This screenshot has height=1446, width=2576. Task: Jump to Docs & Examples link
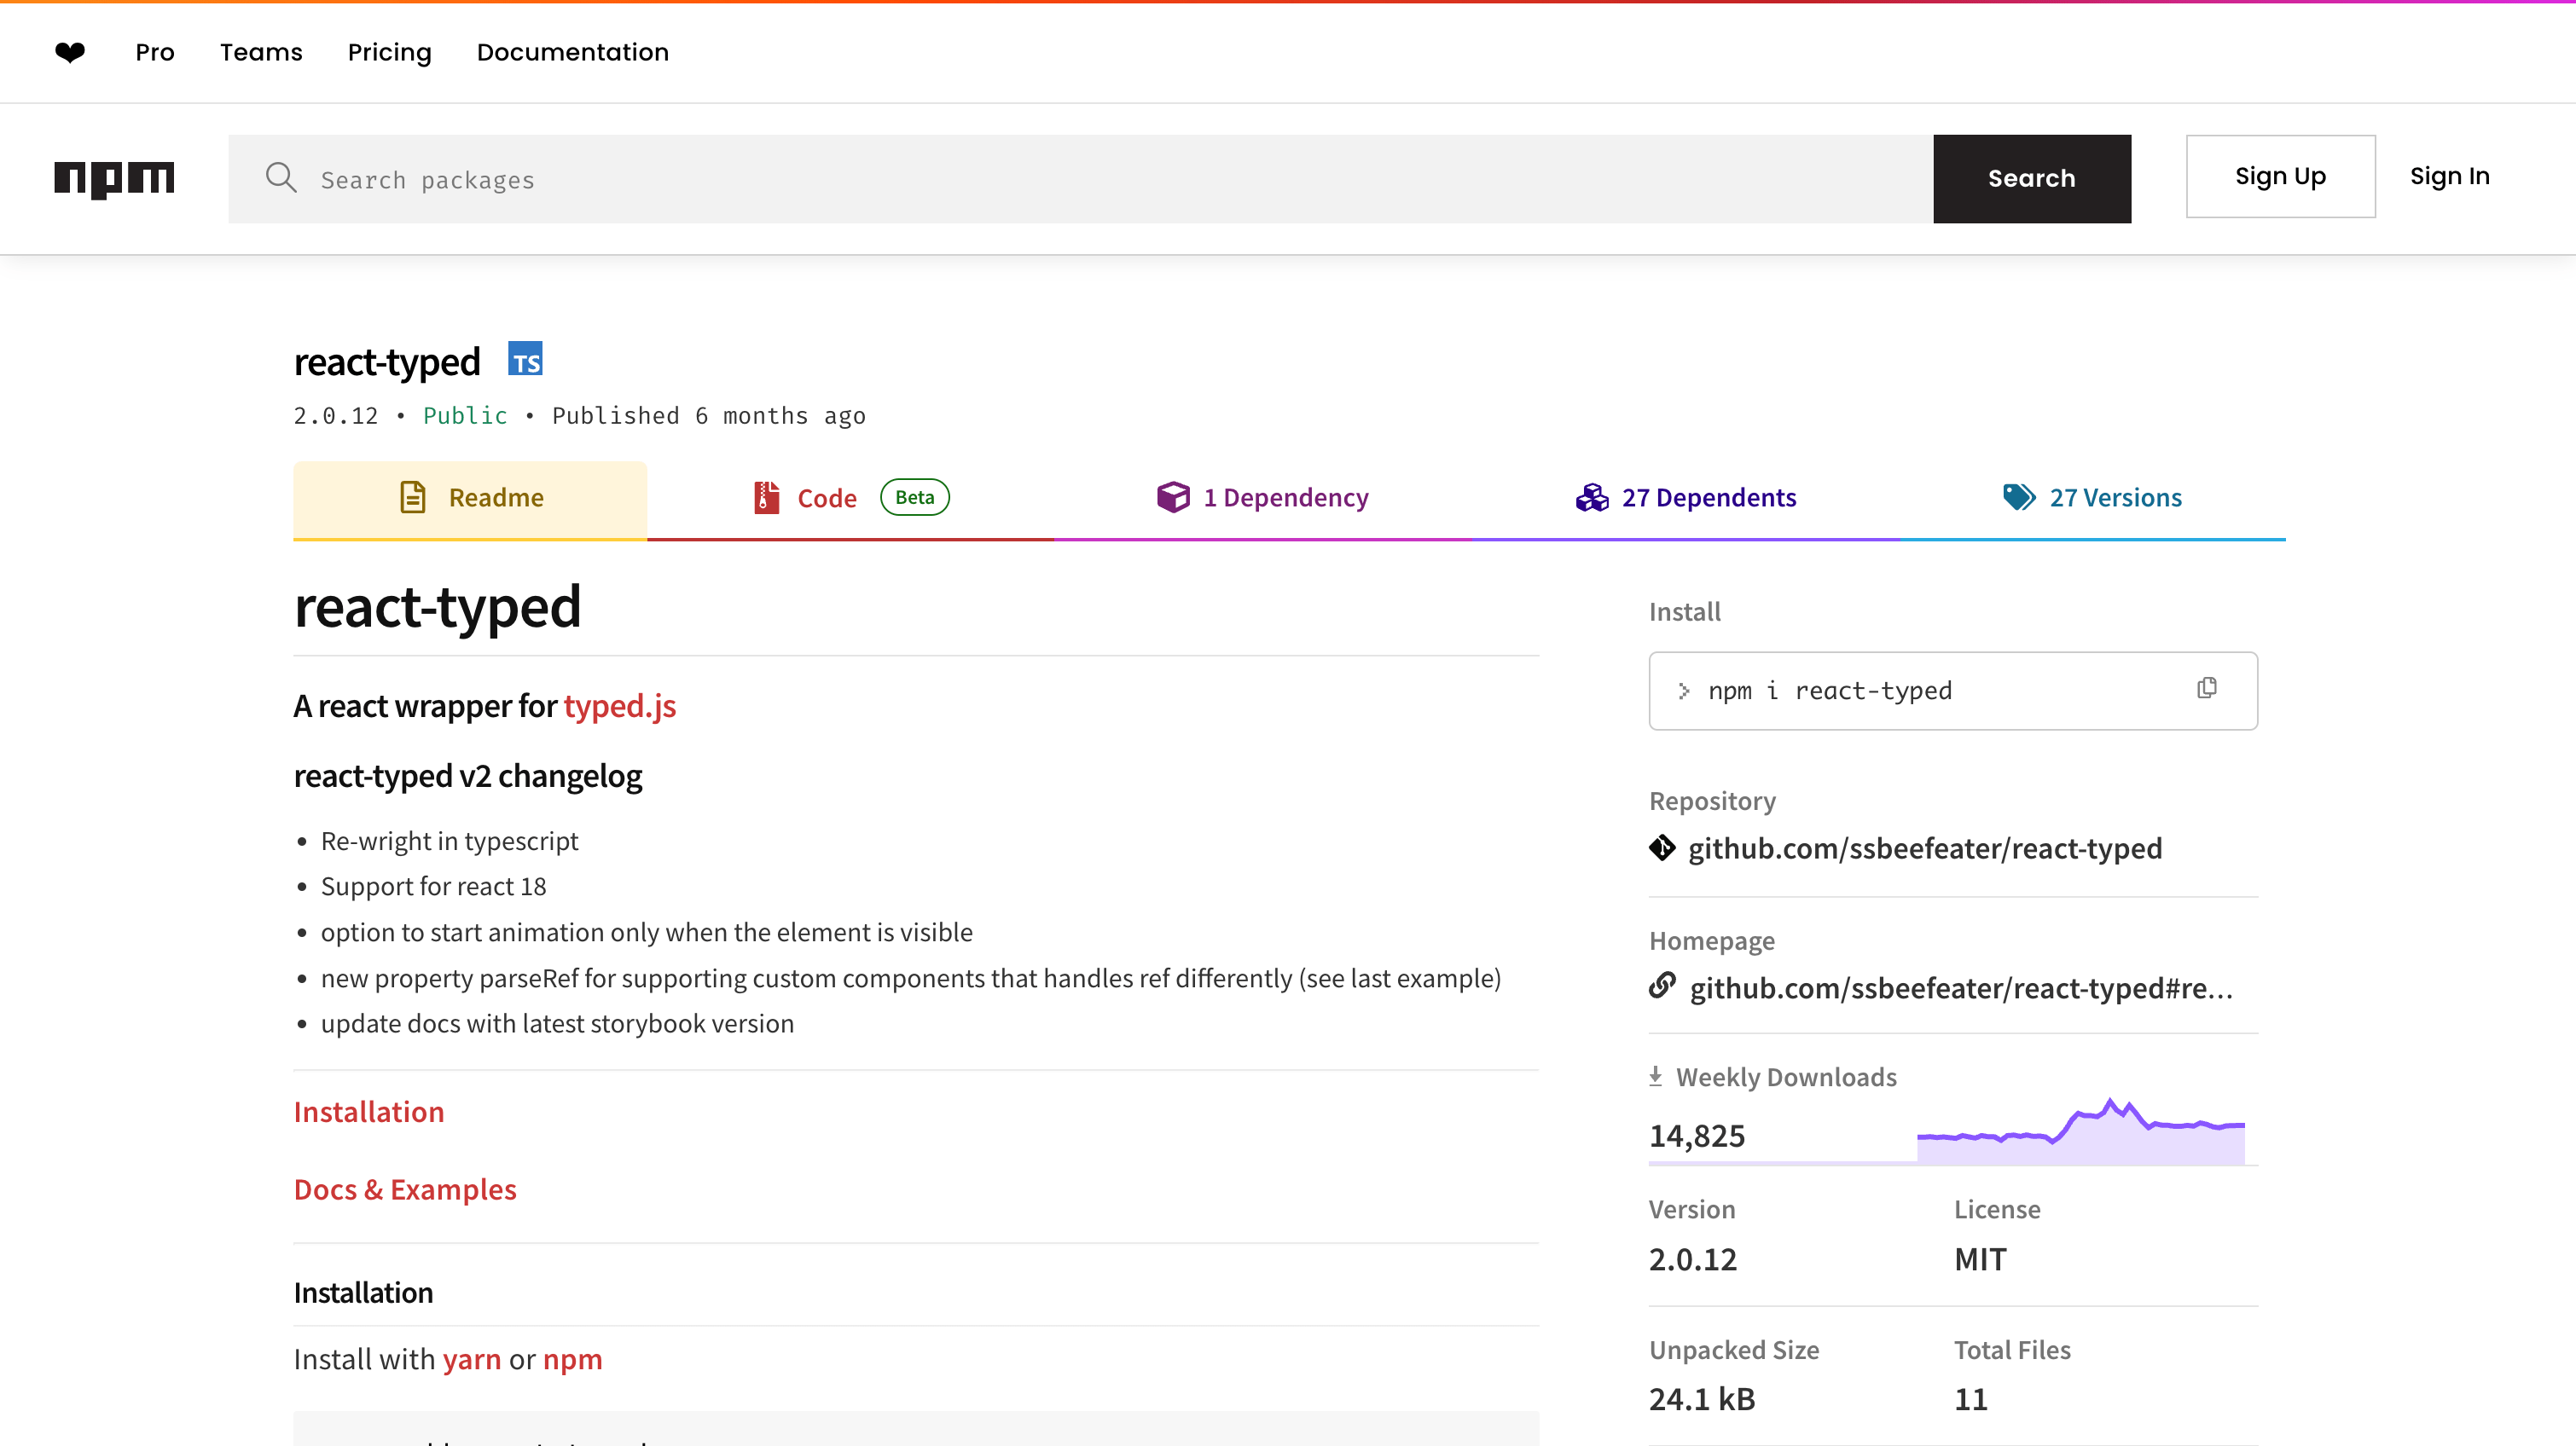[405, 1189]
